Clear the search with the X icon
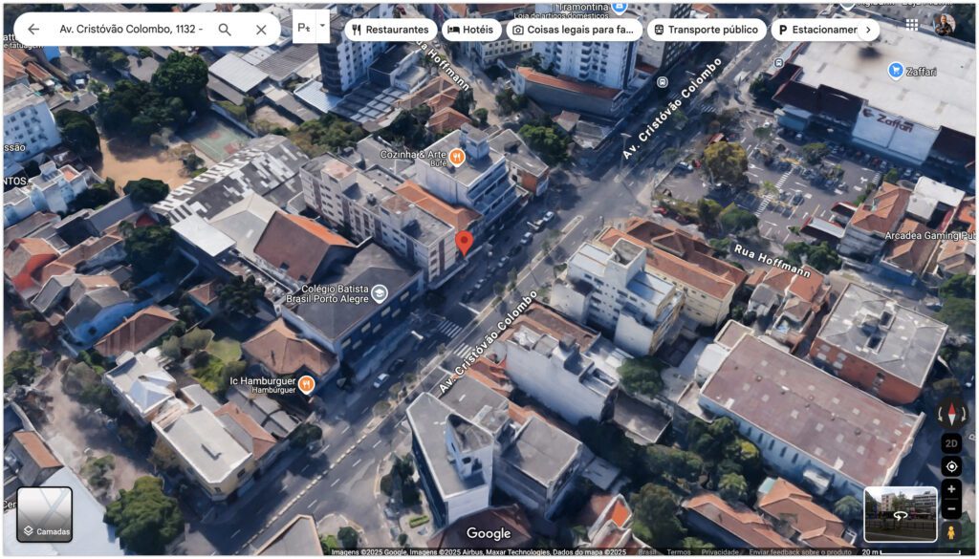 tap(261, 30)
